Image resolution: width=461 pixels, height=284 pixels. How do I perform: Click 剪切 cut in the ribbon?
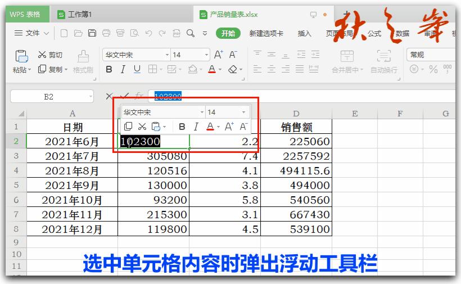[x=50, y=55]
